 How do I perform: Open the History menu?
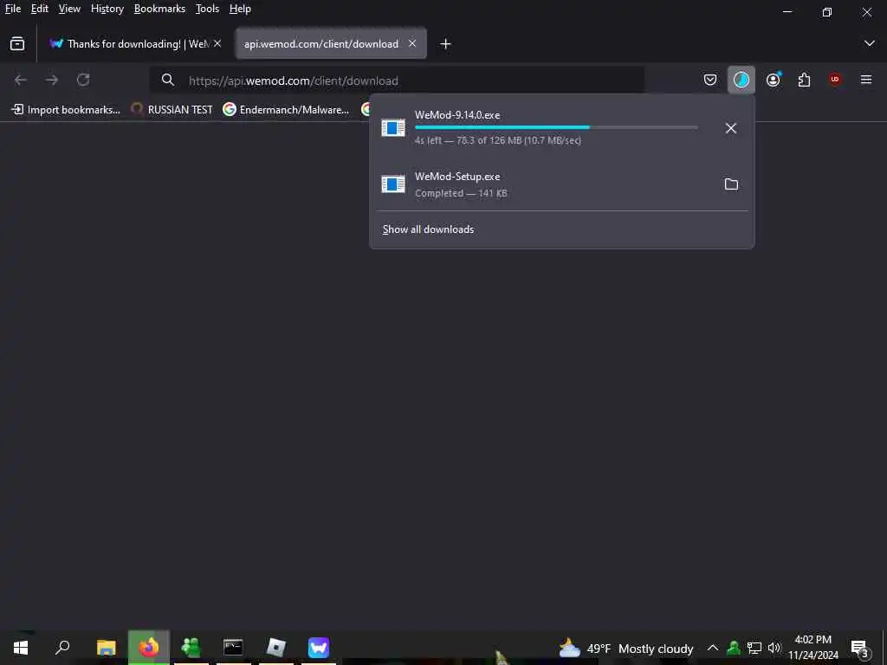[x=107, y=9]
